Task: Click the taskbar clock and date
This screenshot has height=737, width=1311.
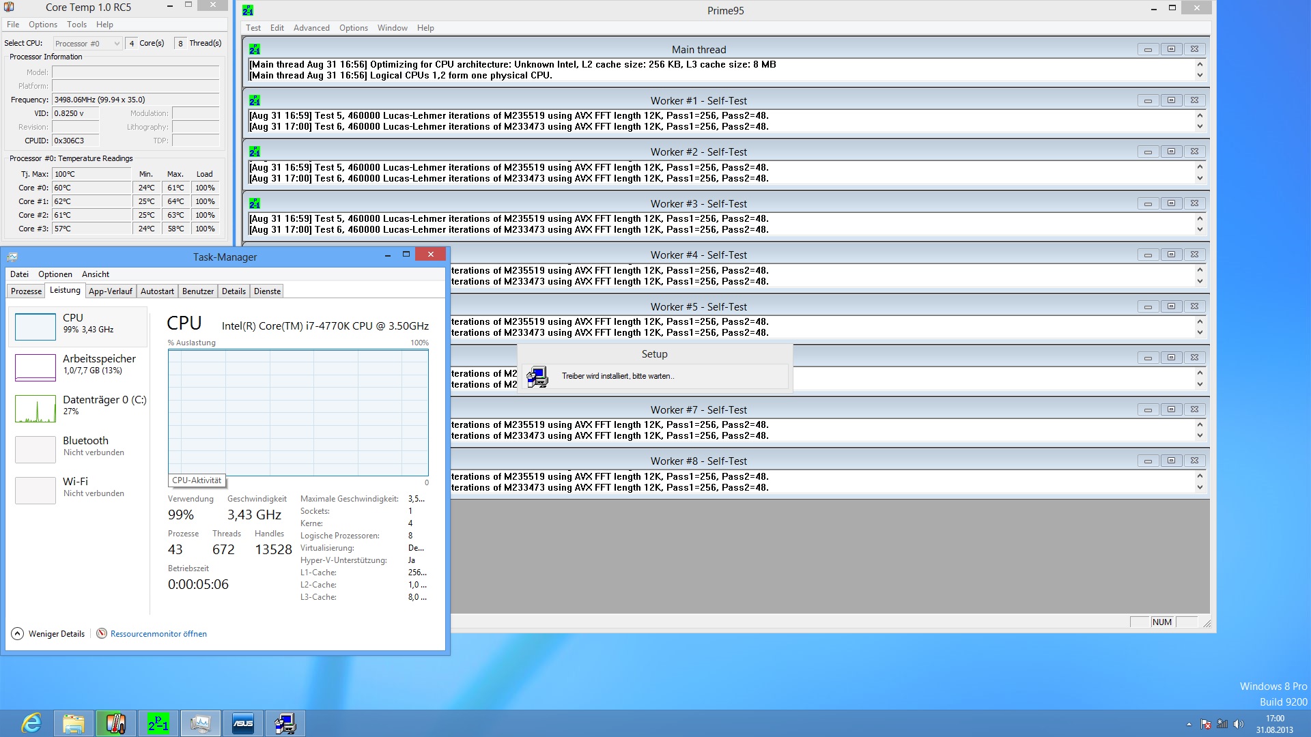Action: tap(1274, 723)
